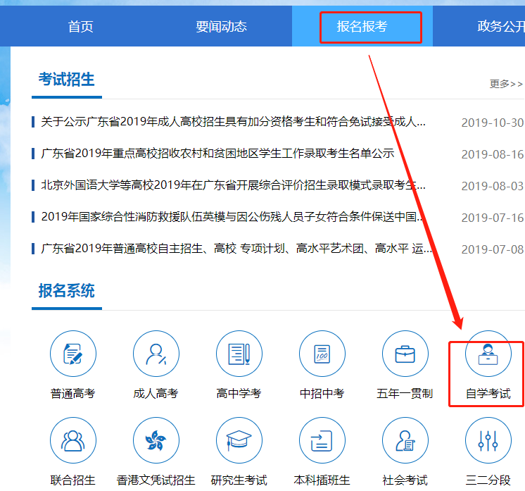This screenshot has width=525, height=491.
Task: Select the 本科插班生 transfer icon
Action: click(x=322, y=440)
